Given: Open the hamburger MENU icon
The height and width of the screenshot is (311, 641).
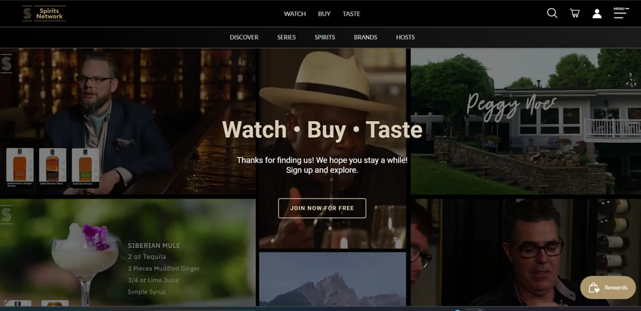Looking at the screenshot, I should click(621, 13).
